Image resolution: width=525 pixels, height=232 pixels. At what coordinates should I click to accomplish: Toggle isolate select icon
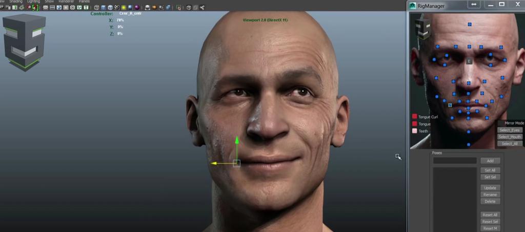(178, 7)
